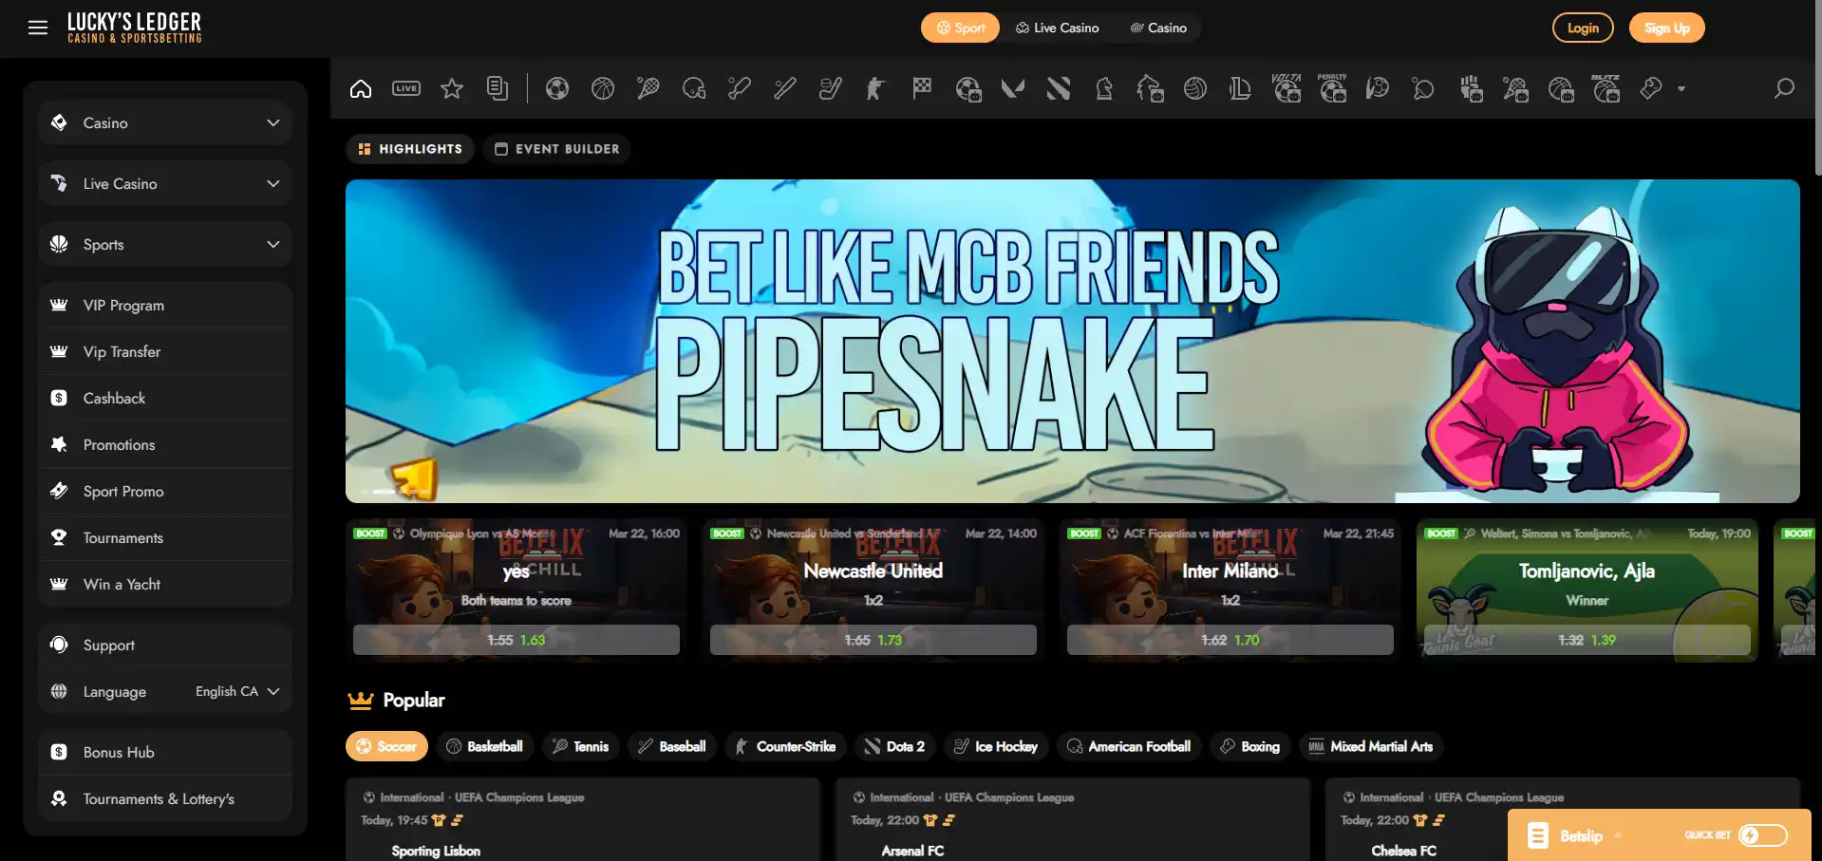Expand the Betslip panel

click(1581, 835)
